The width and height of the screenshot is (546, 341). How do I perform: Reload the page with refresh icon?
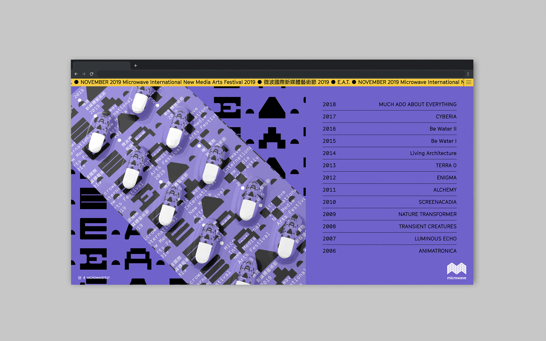pos(92,74)
